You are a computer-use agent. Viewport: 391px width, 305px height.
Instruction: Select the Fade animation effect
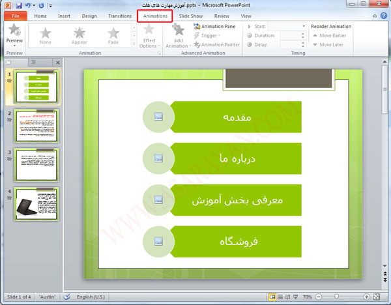113,36
